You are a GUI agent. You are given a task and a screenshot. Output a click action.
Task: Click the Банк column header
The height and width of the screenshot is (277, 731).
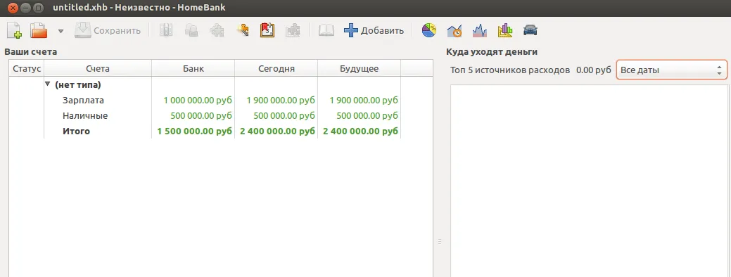[193, 69]
